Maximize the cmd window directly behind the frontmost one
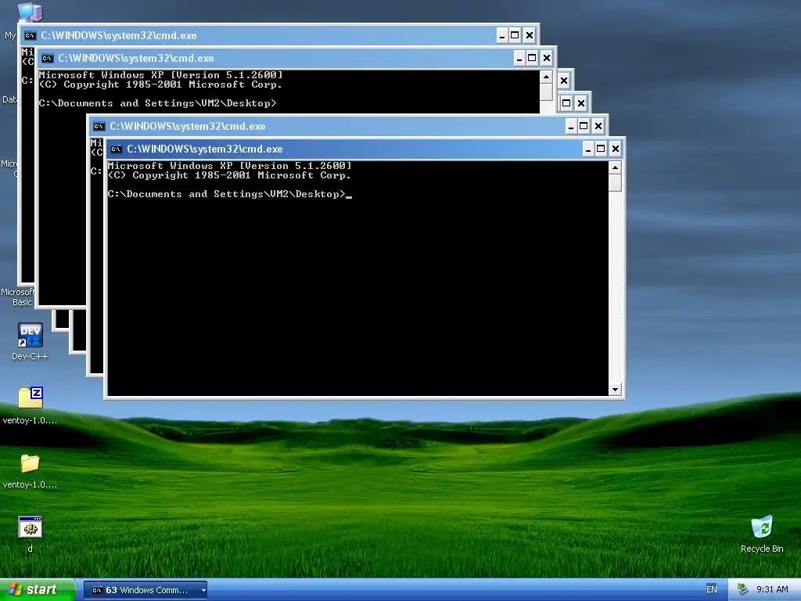This screenshot has width=801, height=601. coord(584,126)
